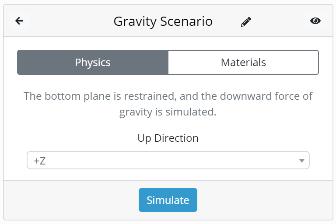The height and width of the screenshot is (224, 336).
Task: Click the blue Simulate button in footer
Action: click(x=168, y=200)
